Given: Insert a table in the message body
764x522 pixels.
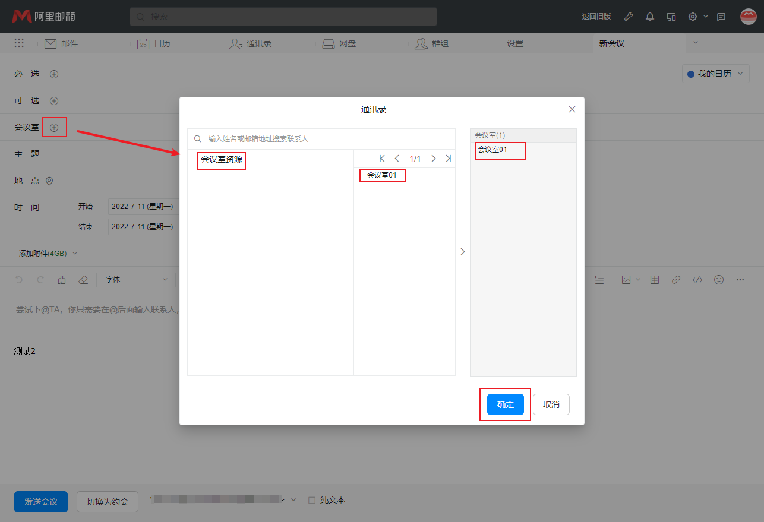Looking at the screenshot, I should pos(654,279).
